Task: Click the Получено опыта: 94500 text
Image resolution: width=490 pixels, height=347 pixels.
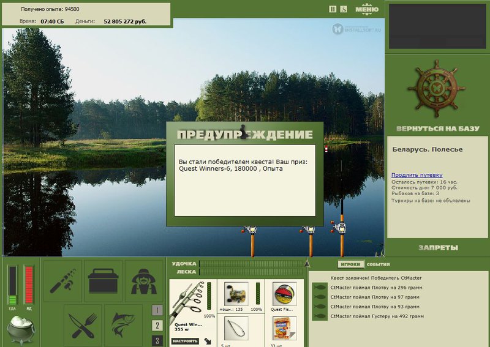Action: 50,9
